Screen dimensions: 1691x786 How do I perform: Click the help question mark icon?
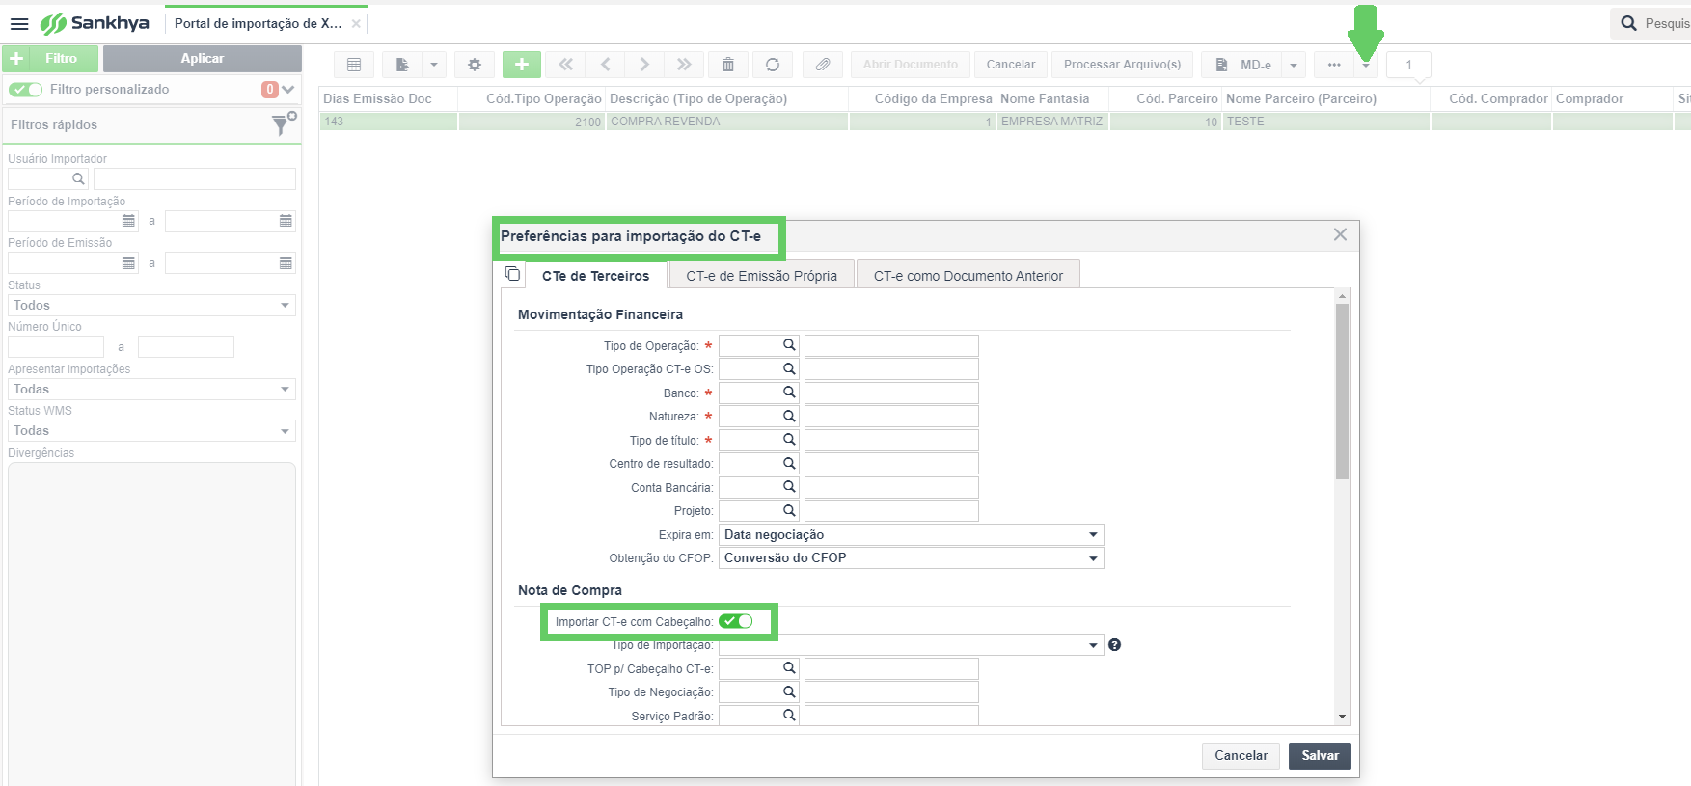pos(1115,645)
